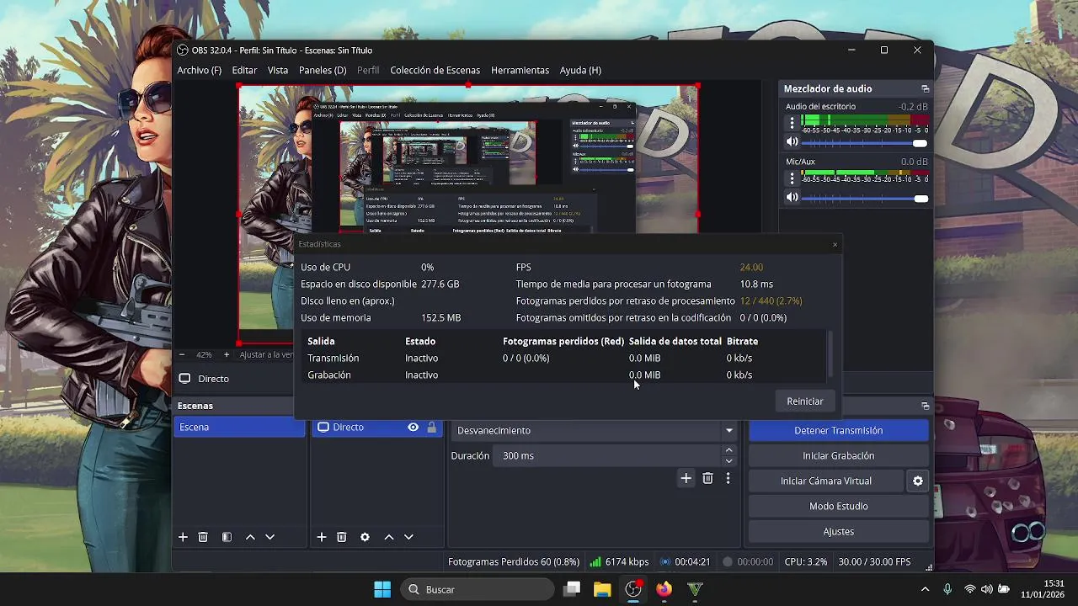1078x606 pixels.
Task: Open the Editar menu
Action: [244, 71]
